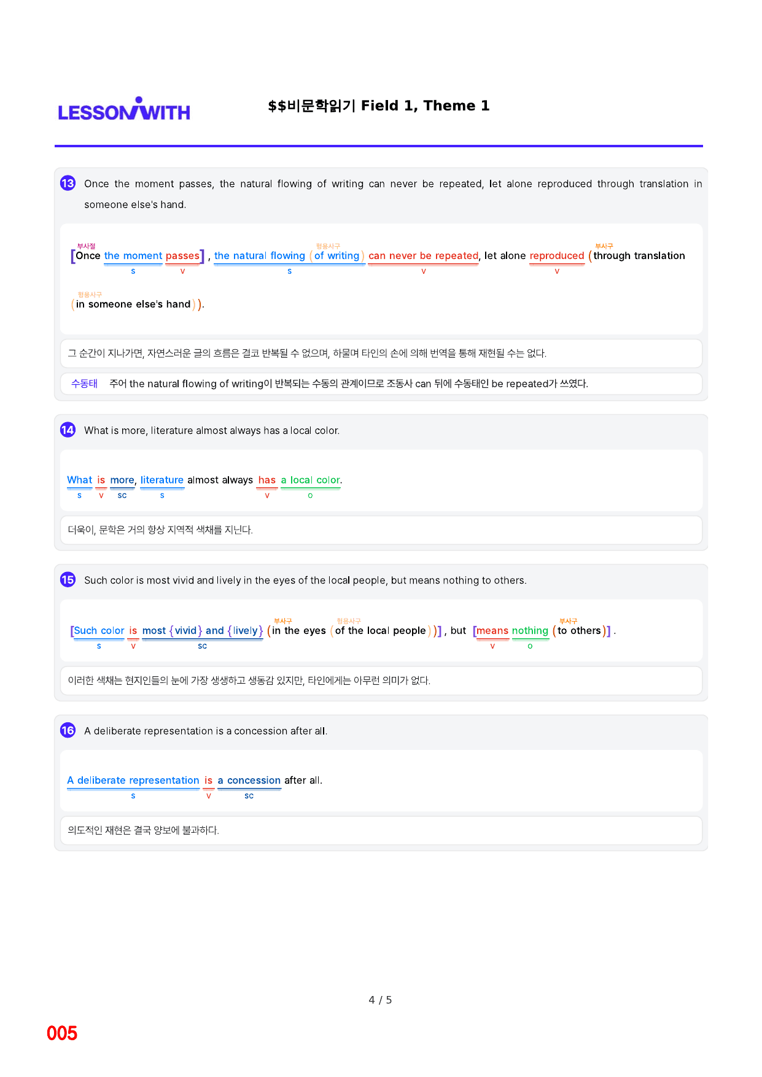Click the 'means nothing' phrase in brackets
Image resolution: width=762 pixels, height=1077 pixels.
[x=512, y=631]
